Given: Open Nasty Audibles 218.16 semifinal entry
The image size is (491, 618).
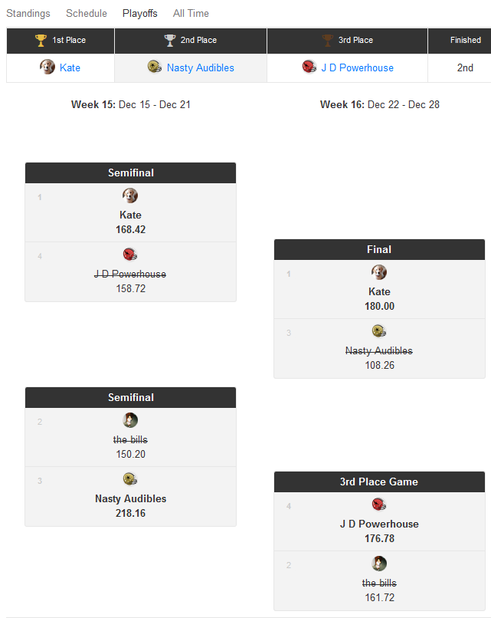Looking at the screenshot, I should pos(131,497).
